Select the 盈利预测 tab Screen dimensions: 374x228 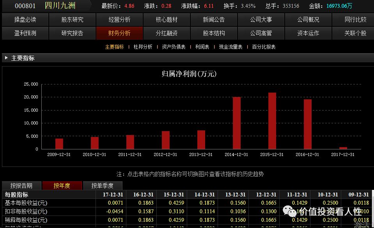click(25, 33)
